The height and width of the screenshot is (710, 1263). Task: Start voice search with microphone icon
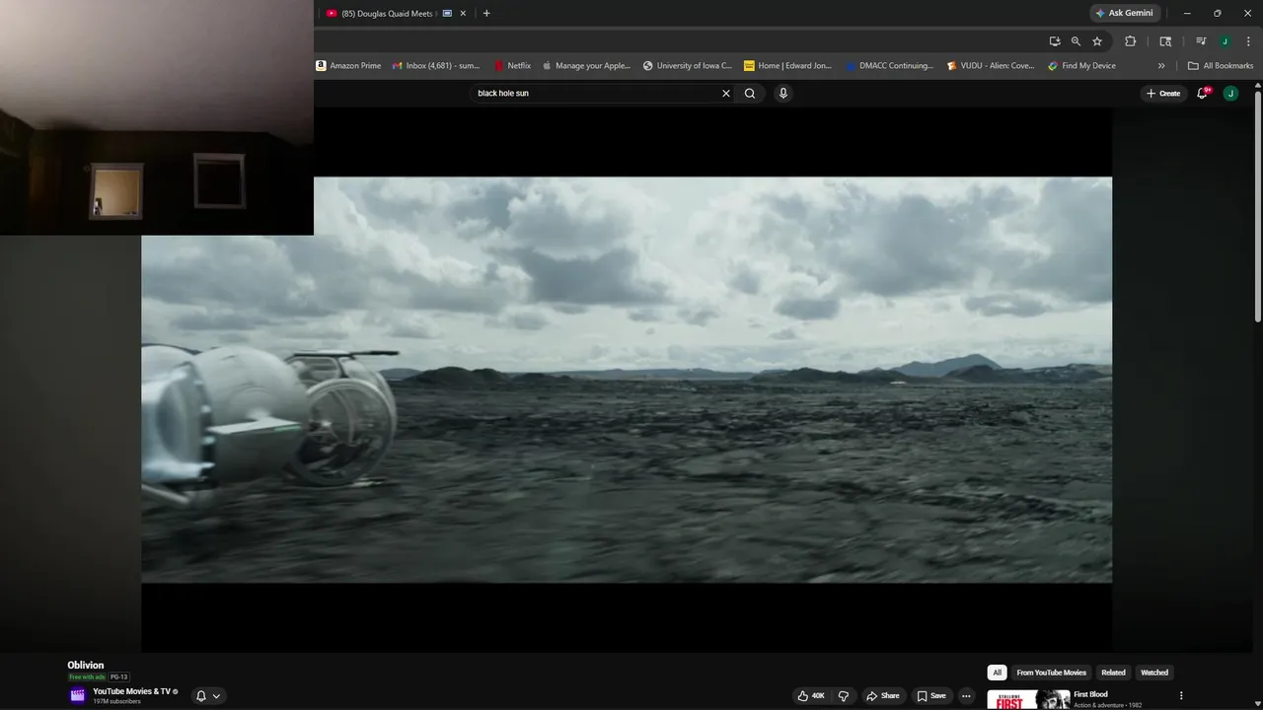(x=783, y=94)
